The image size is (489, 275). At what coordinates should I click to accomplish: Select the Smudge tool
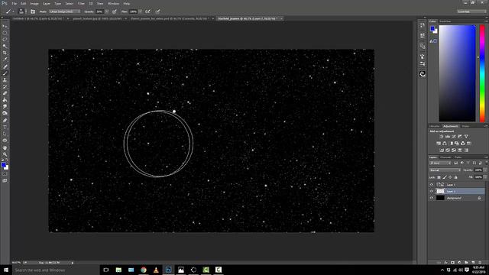pos(5,107)
